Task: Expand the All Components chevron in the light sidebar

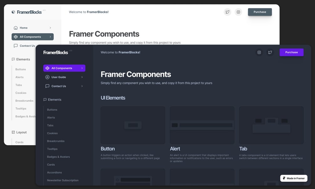Action: coord(50,37)
